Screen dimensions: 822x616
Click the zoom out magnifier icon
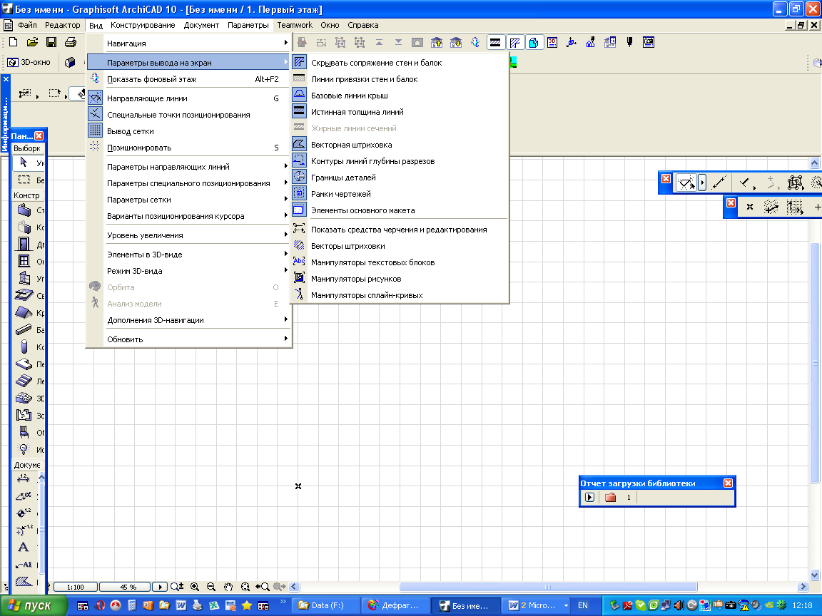pos(211,587)
